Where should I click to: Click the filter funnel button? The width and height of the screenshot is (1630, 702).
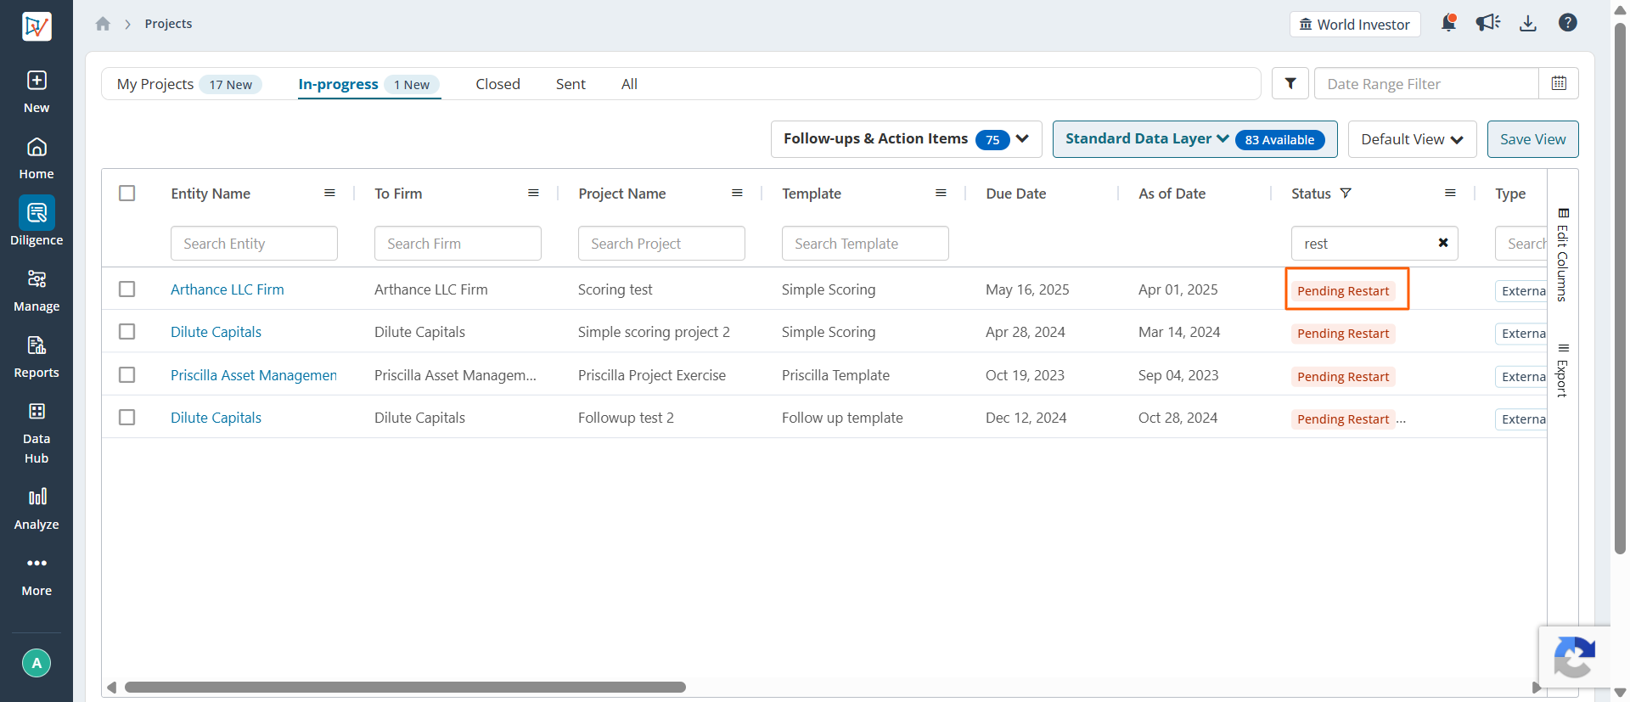1290,83
